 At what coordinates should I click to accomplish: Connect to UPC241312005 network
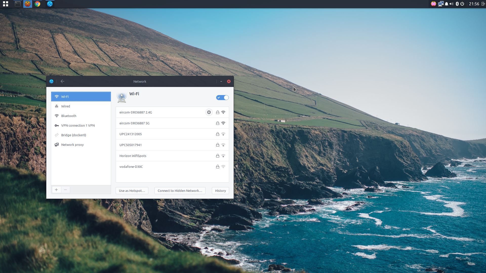(172, 134)
